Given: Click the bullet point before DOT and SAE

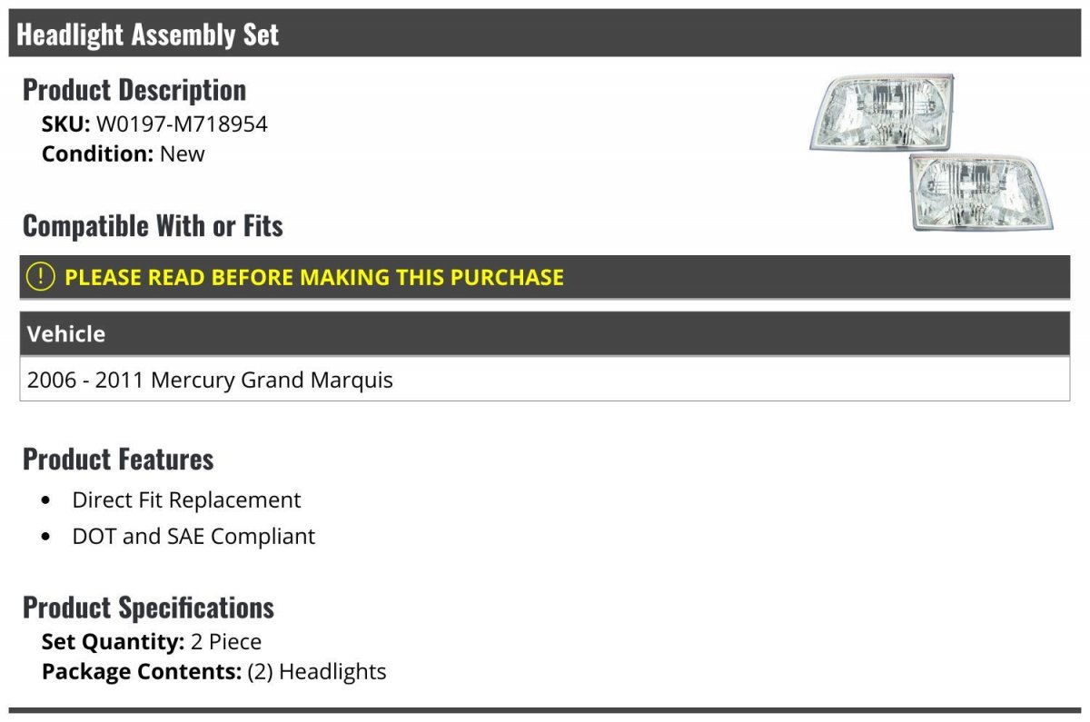Looking at the screenshot, I should click(46, 538).
